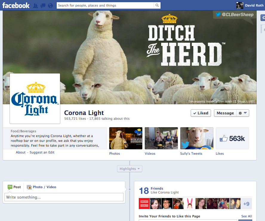Open the red Democrats Equality friend avatar

click(144, 204)
